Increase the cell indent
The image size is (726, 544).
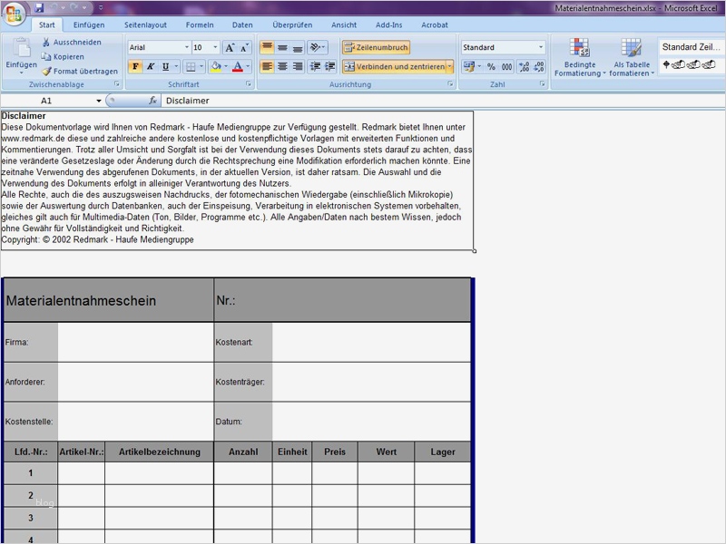[x=330, y=66]
